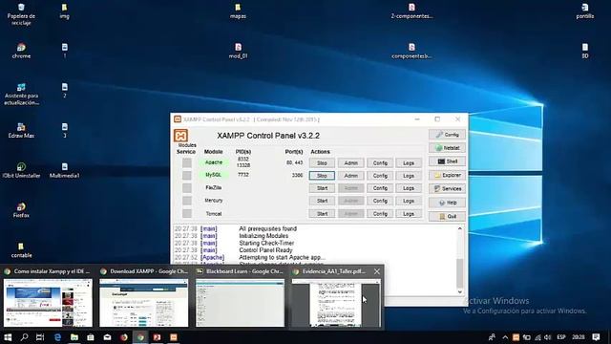611x344 pixels.
Task: Open Tomcat Logs
Action: (409, 214)
